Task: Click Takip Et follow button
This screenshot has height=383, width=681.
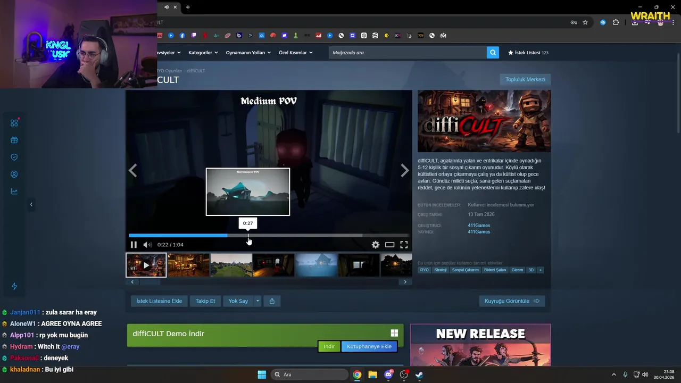Action: click(205, 301)
